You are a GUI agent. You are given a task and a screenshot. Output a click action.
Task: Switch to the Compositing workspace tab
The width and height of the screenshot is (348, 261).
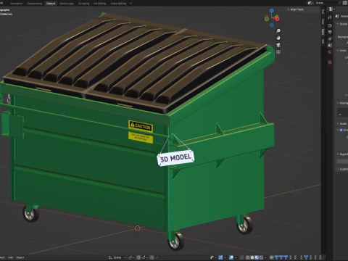click(x=35, y=4)
